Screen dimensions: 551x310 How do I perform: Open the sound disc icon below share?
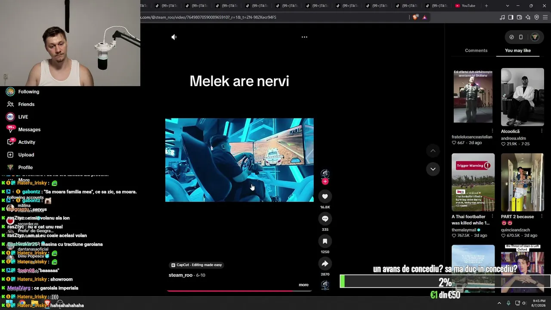pos(325,285)
